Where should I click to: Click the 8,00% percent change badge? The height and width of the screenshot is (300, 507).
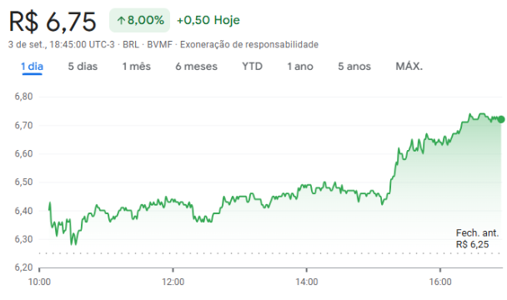coord(140,20)
